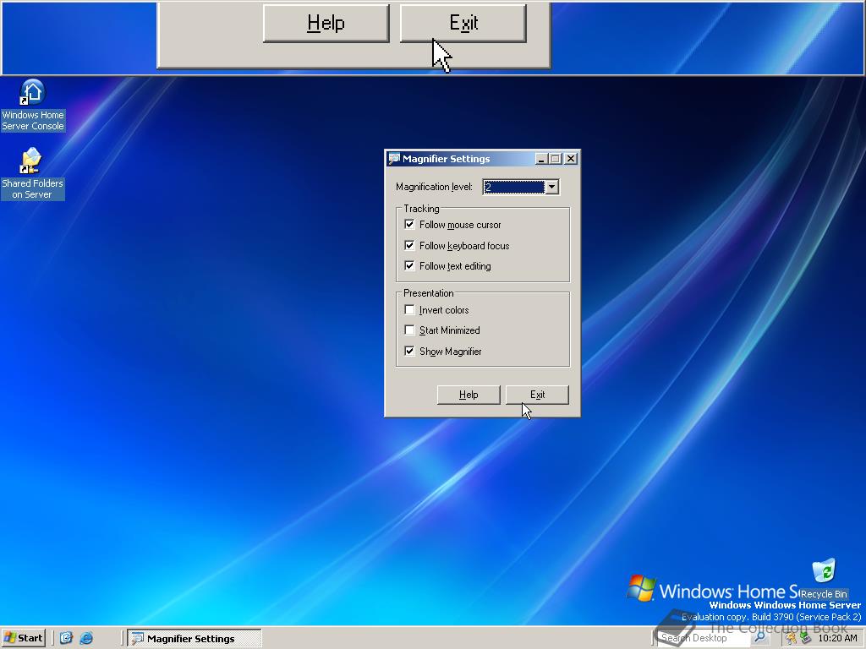Click Help button in Magnifier Settings dialog

[469, 395]
